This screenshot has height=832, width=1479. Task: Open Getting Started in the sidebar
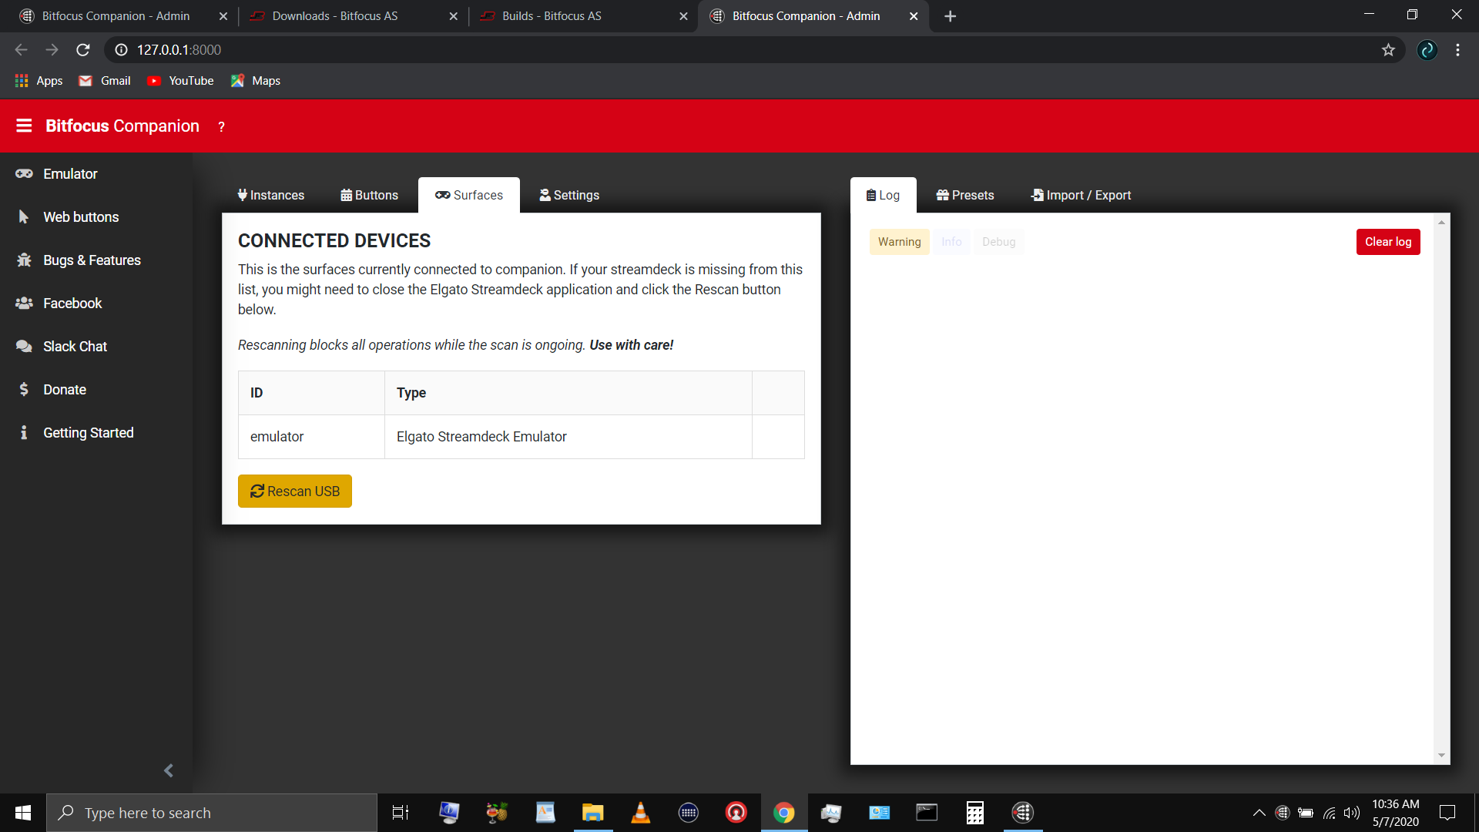(x=88, y=432)
